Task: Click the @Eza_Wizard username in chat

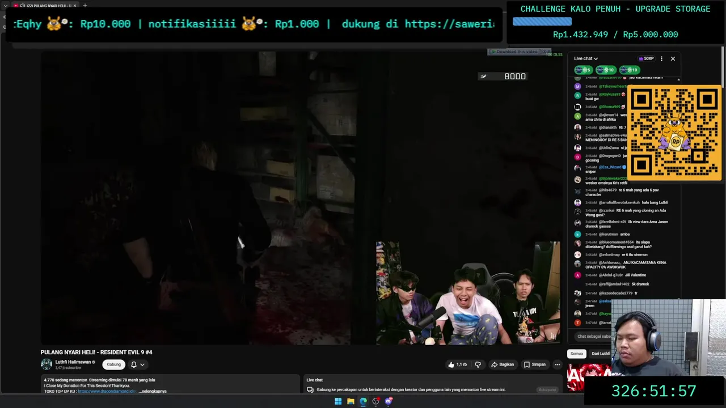Action: click(610, 167)
